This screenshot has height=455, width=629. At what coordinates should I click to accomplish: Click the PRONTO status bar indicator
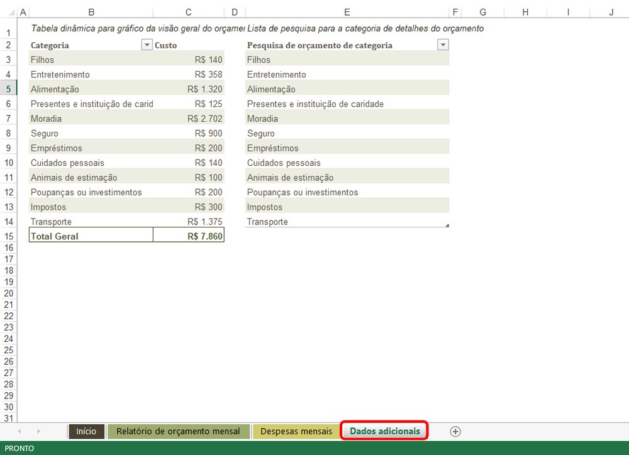pos(19,448)
